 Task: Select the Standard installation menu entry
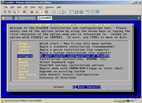pos(24,47)
